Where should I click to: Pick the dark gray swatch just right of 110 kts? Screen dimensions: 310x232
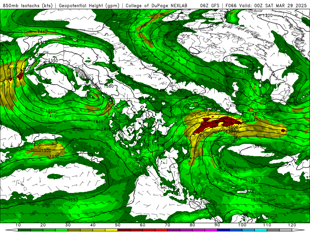tap(273, 230)
